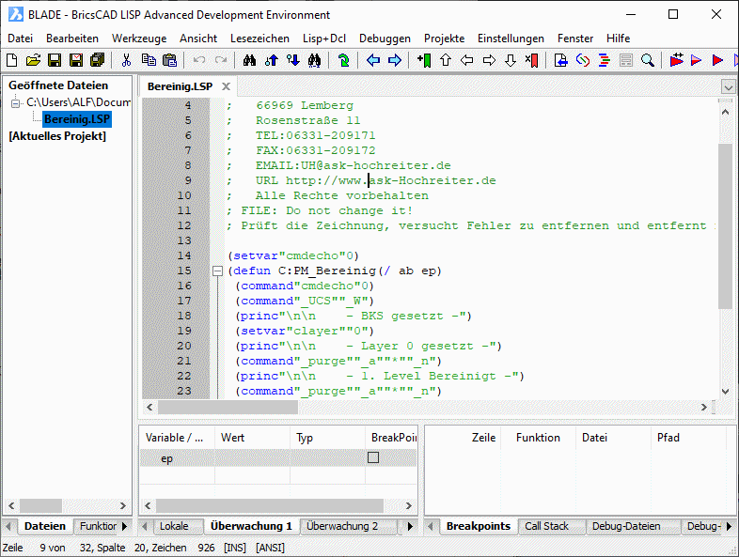This screenshot has width=739, height=557.
Task: Paste from clipboard icon
Action: 169,60
